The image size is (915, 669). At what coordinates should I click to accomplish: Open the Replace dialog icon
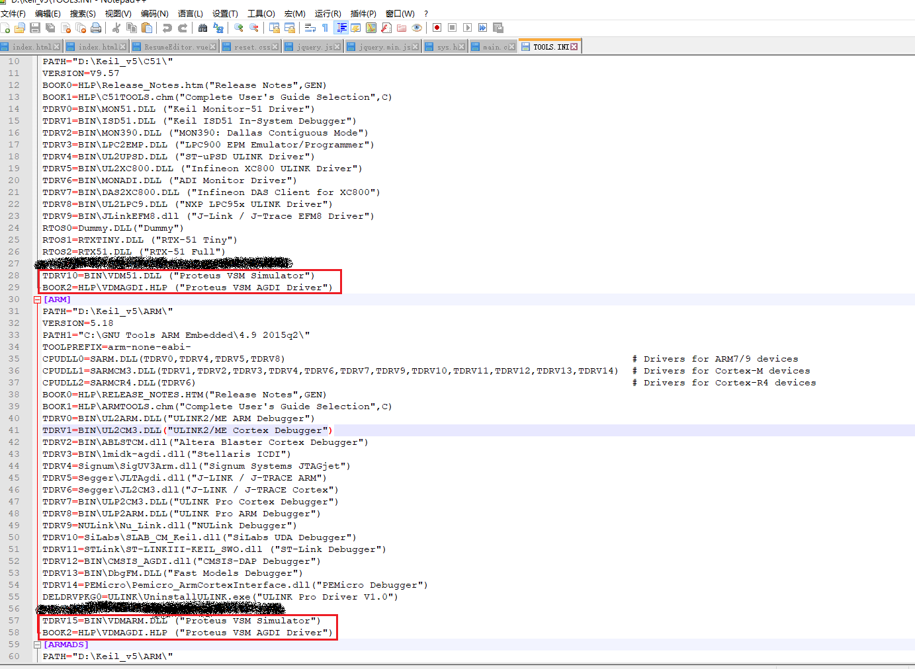218,28
